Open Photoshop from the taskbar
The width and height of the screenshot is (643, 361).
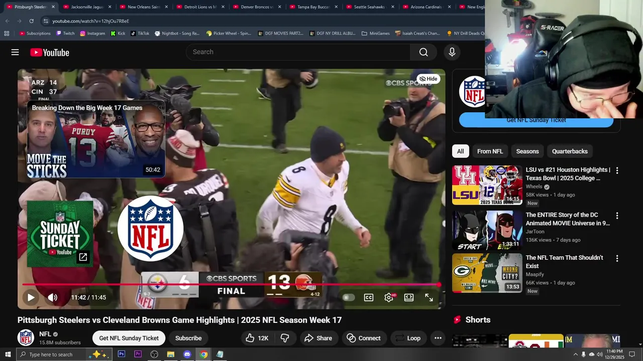[122, 354]
